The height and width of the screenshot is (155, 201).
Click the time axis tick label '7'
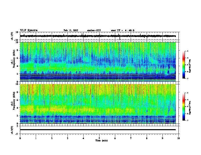tap(131, 138)
